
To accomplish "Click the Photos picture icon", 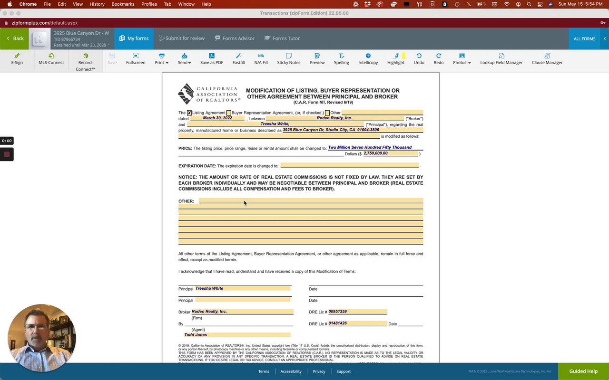I will (x=462, y=56).
